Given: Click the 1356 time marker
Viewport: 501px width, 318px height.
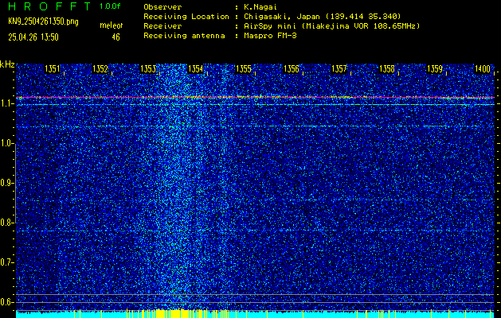Looking at the screenshot, I should click(x=292, y=69).
